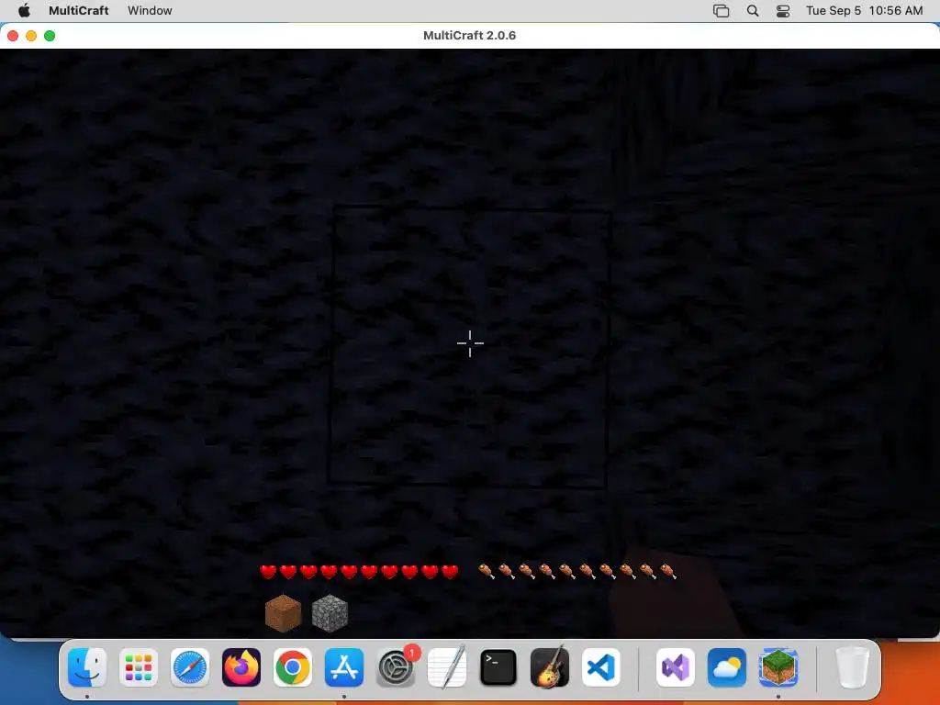Launch Firefox from the dock
This screenshot has height=705, width=940.
(x=241, y=667)
